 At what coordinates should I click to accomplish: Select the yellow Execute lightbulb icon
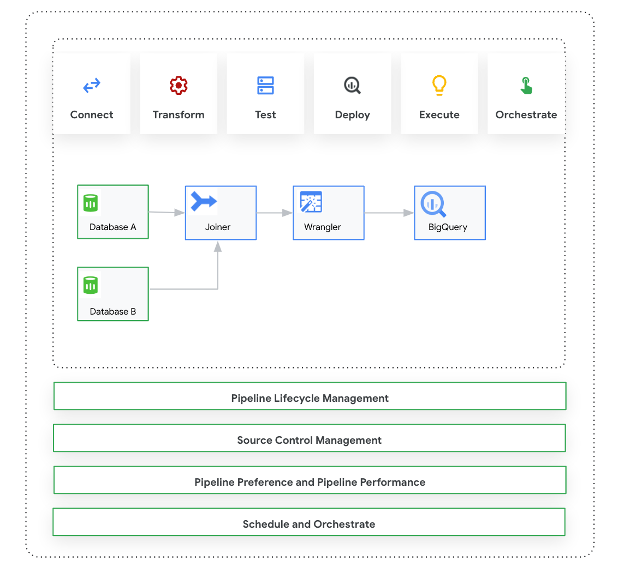tap(439, 85)
